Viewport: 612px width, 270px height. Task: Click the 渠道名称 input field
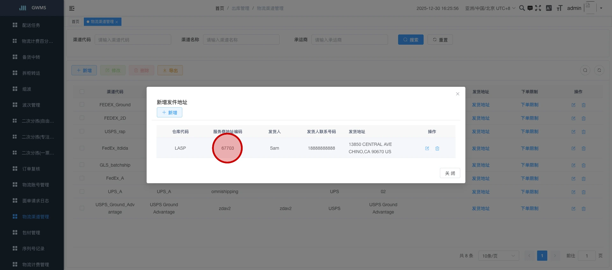pyautogui.click(x=241, y=40)
